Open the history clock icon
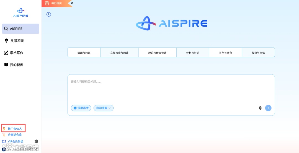299x153 pixels. point(49,14)
